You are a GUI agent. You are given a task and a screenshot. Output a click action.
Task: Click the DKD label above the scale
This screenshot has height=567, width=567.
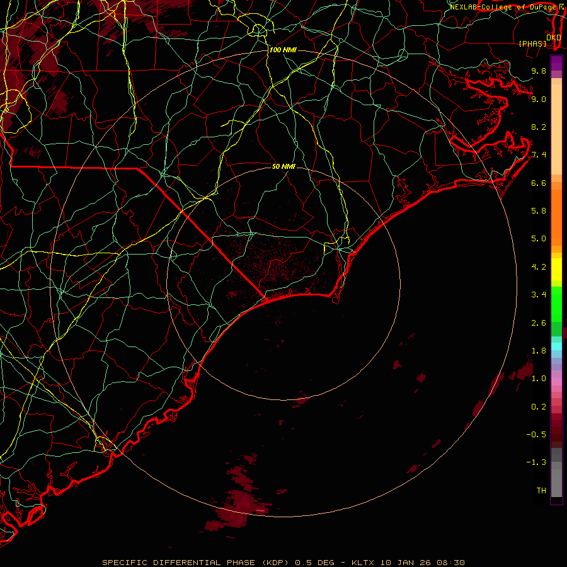click(x=553, y=38)
